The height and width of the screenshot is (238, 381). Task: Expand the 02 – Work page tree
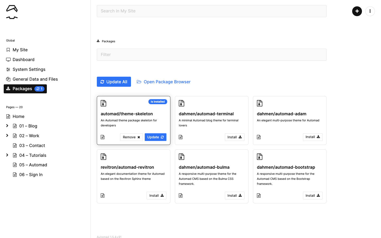7,136
